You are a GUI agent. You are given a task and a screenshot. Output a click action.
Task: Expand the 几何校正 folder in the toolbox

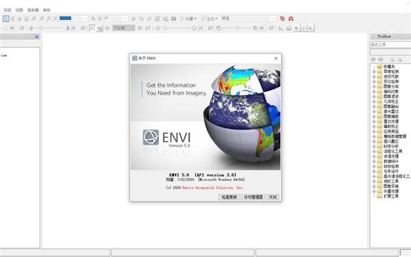[374, 101]
